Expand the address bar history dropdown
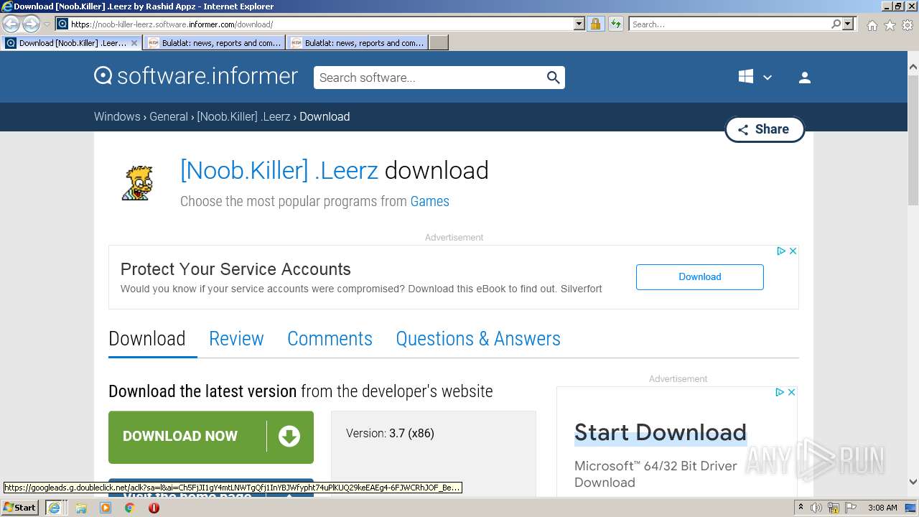Screen dimensions: 919x517 click(579, 24)
